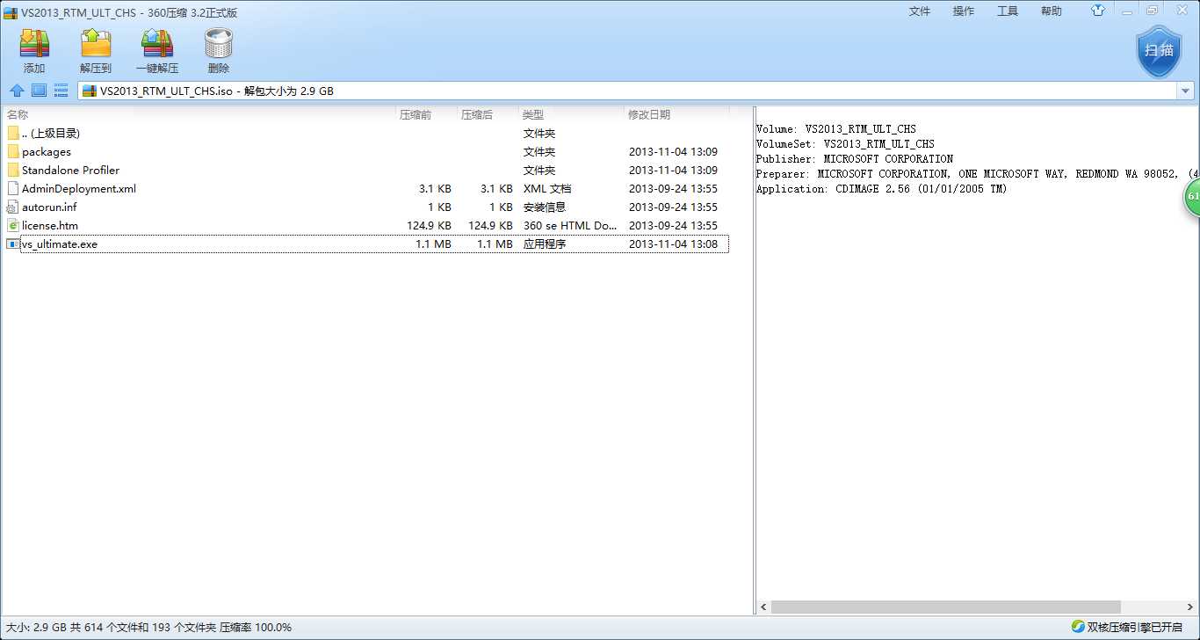
Task: Click the XML 文档 type cell
Action: point(547,189)
